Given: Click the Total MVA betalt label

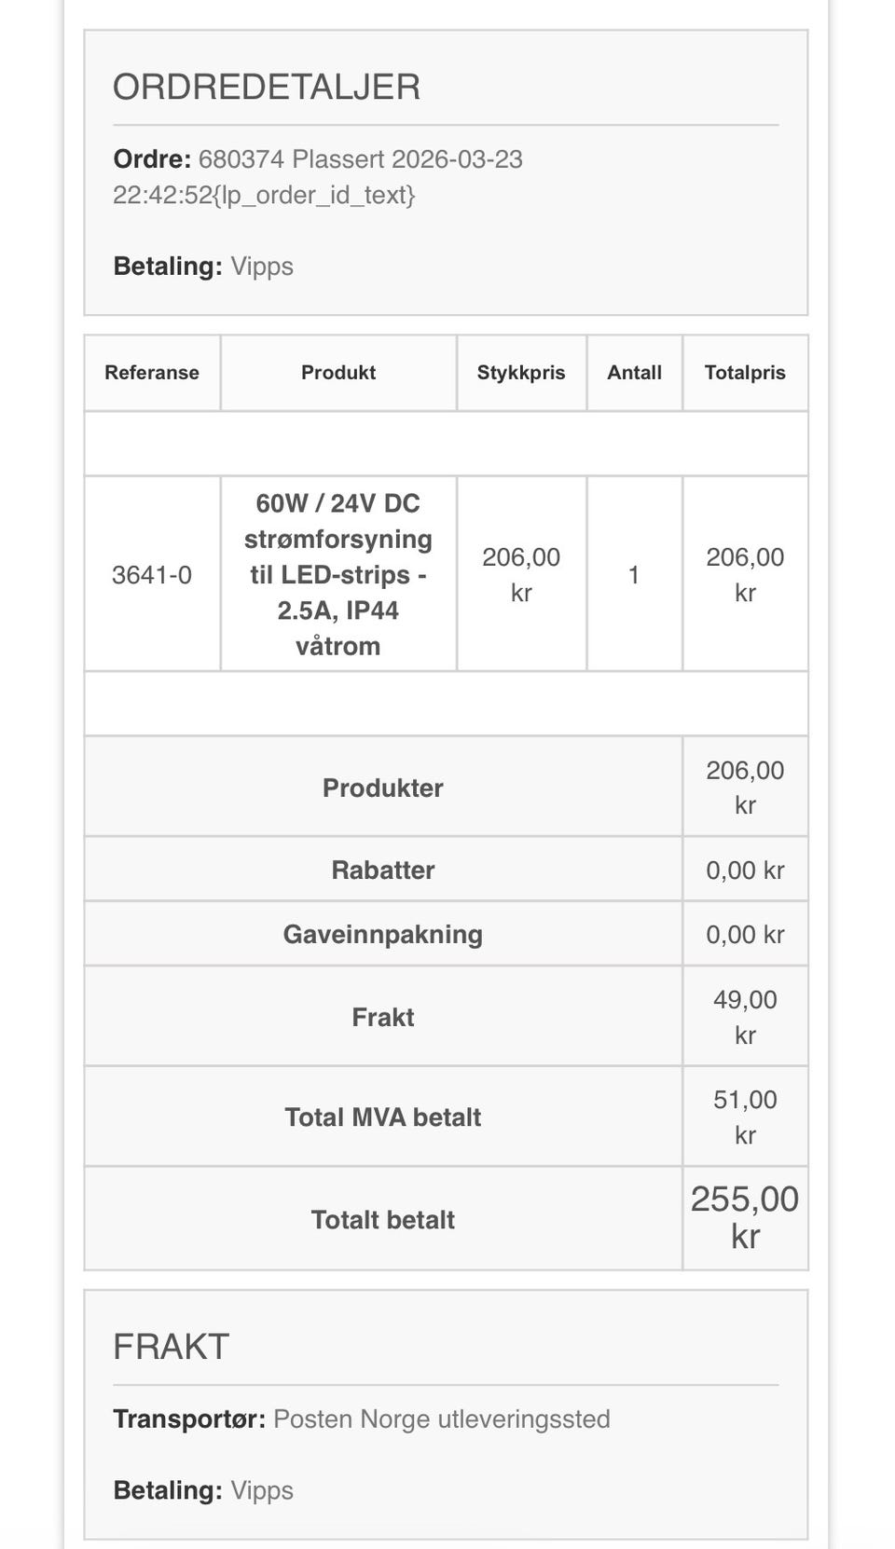Looking at the screenshot, I should coord(382,1117).
